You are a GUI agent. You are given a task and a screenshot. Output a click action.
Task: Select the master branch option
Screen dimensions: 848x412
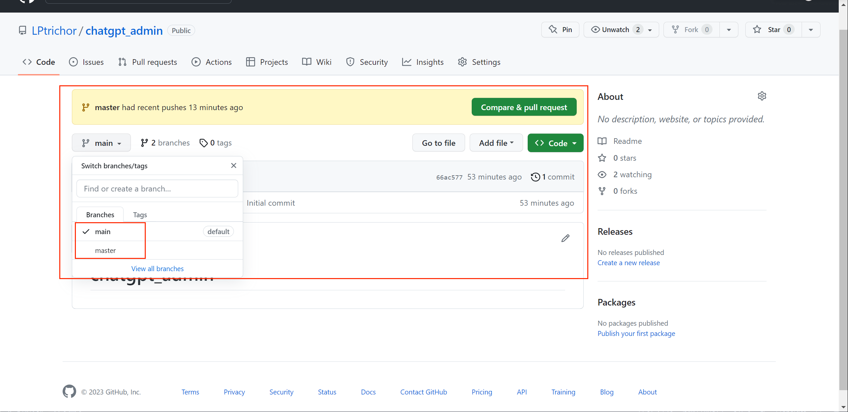tap(105, 250)
